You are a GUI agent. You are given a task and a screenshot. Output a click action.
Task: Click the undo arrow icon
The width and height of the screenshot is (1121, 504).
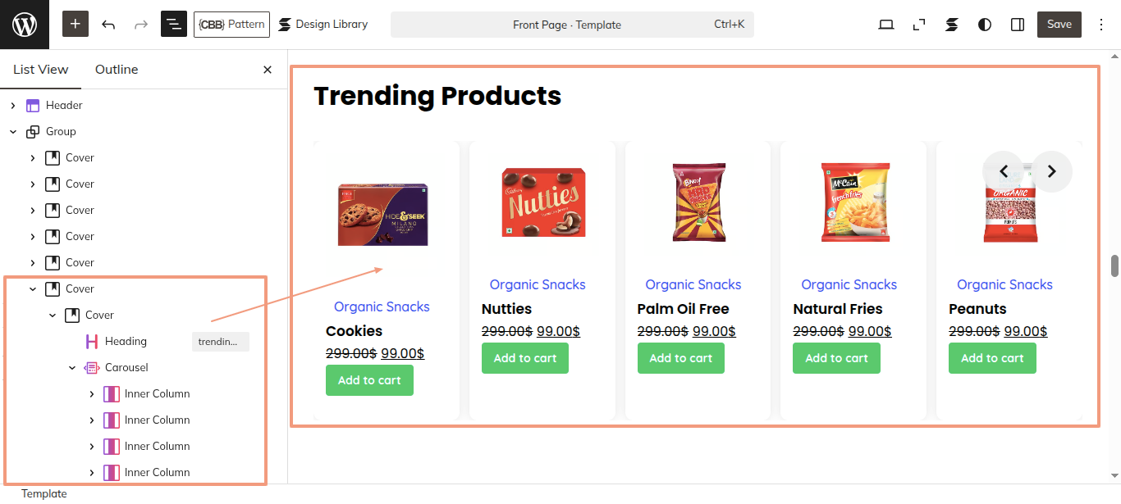[108, 25]
